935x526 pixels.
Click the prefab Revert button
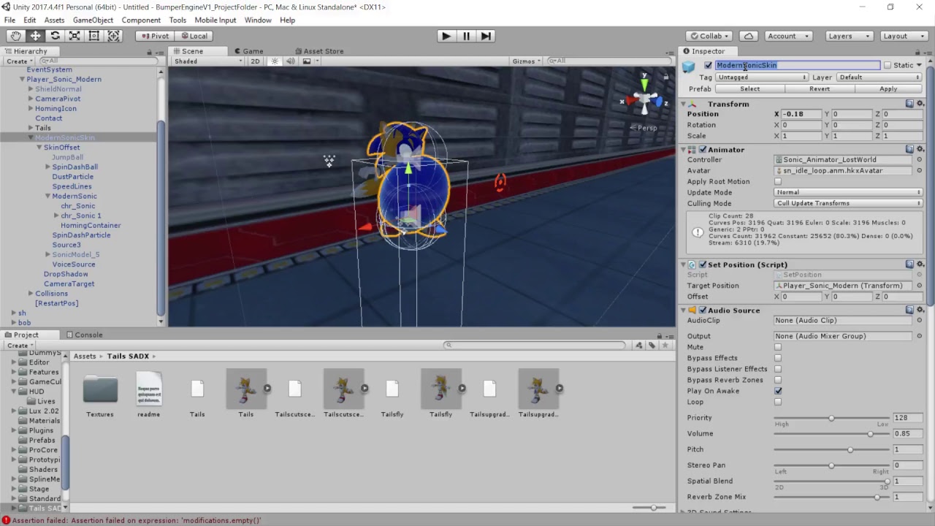[x=819, y=88]
